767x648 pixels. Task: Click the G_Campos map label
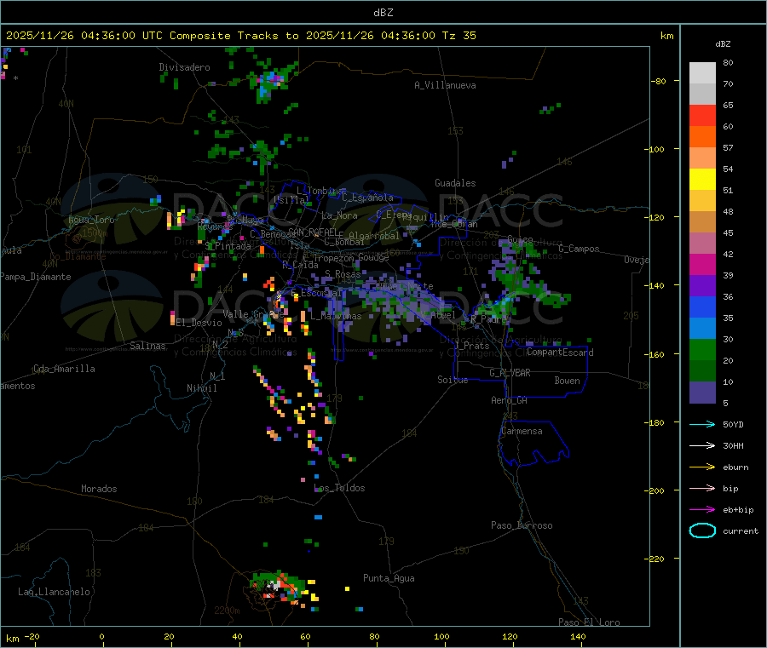[x=579, y=249]
